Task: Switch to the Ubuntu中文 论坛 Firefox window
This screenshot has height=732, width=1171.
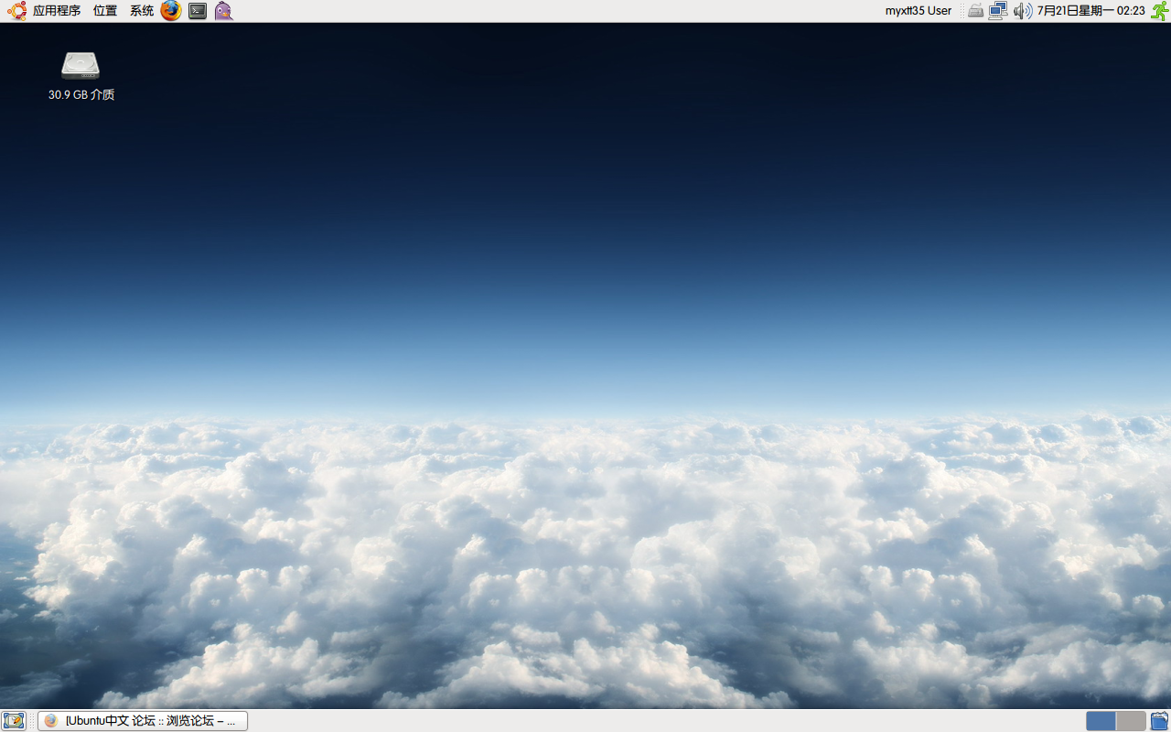Action: coord(143,721)
